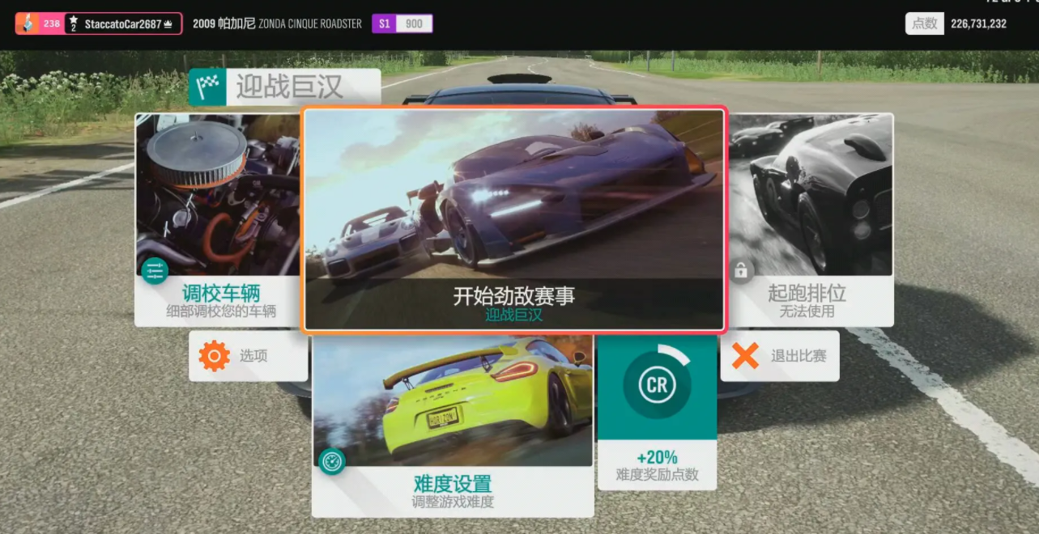1039x534 pixels.
Task: Click the StaccatoCar2687 player name
Action: tap(122, 24)
